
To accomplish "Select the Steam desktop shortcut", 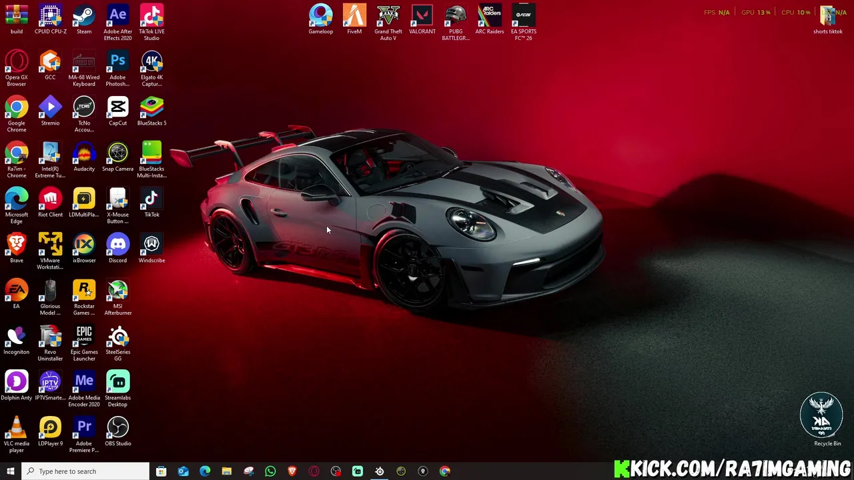I will (x=84, y=19).
